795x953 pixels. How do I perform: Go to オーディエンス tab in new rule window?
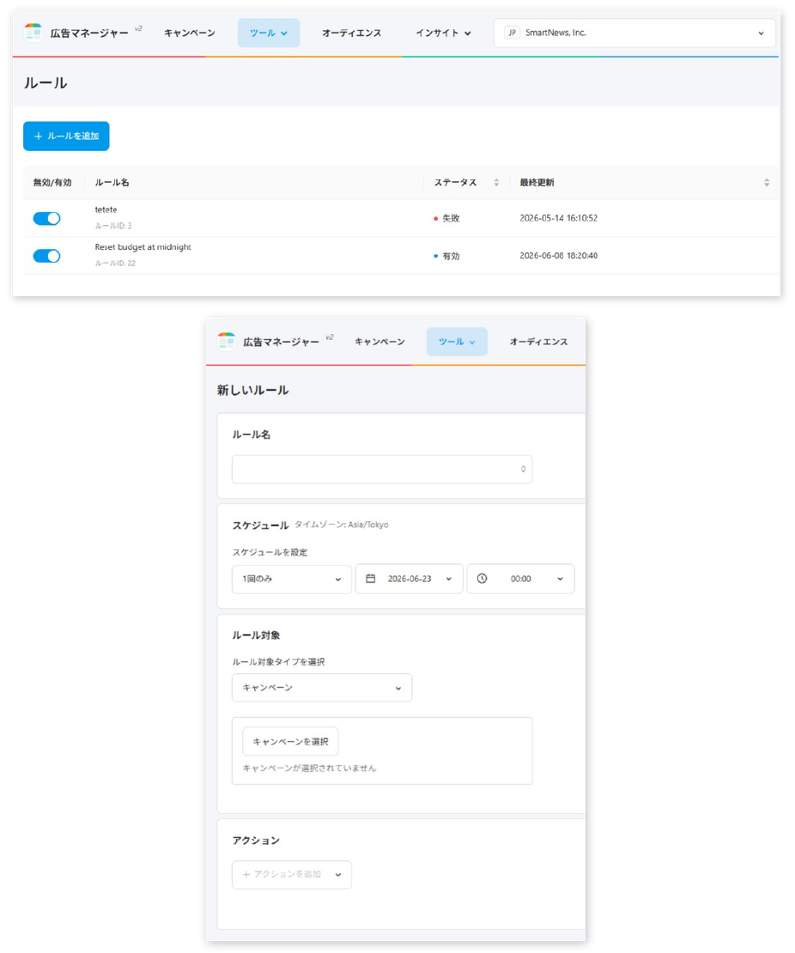538,342
